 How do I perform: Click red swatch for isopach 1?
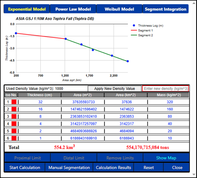tap(14, 102)
